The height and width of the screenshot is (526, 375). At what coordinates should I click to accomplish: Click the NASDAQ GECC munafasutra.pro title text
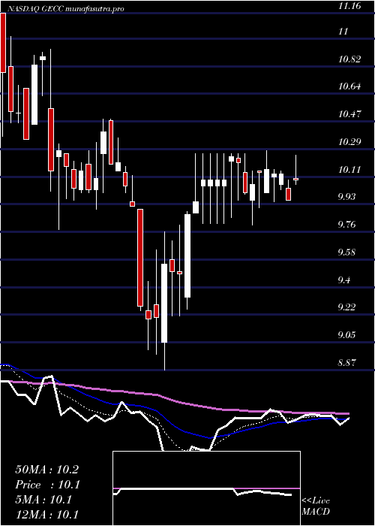pos(66,9)
